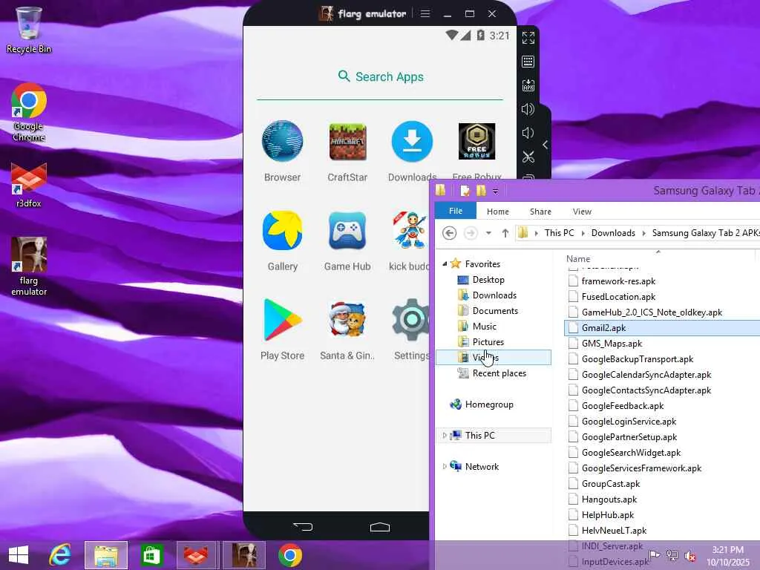Open Internet Explorer from the taskbar
Image resolution: width=760 pixels, height=570 pixels.
coord(60,555)
